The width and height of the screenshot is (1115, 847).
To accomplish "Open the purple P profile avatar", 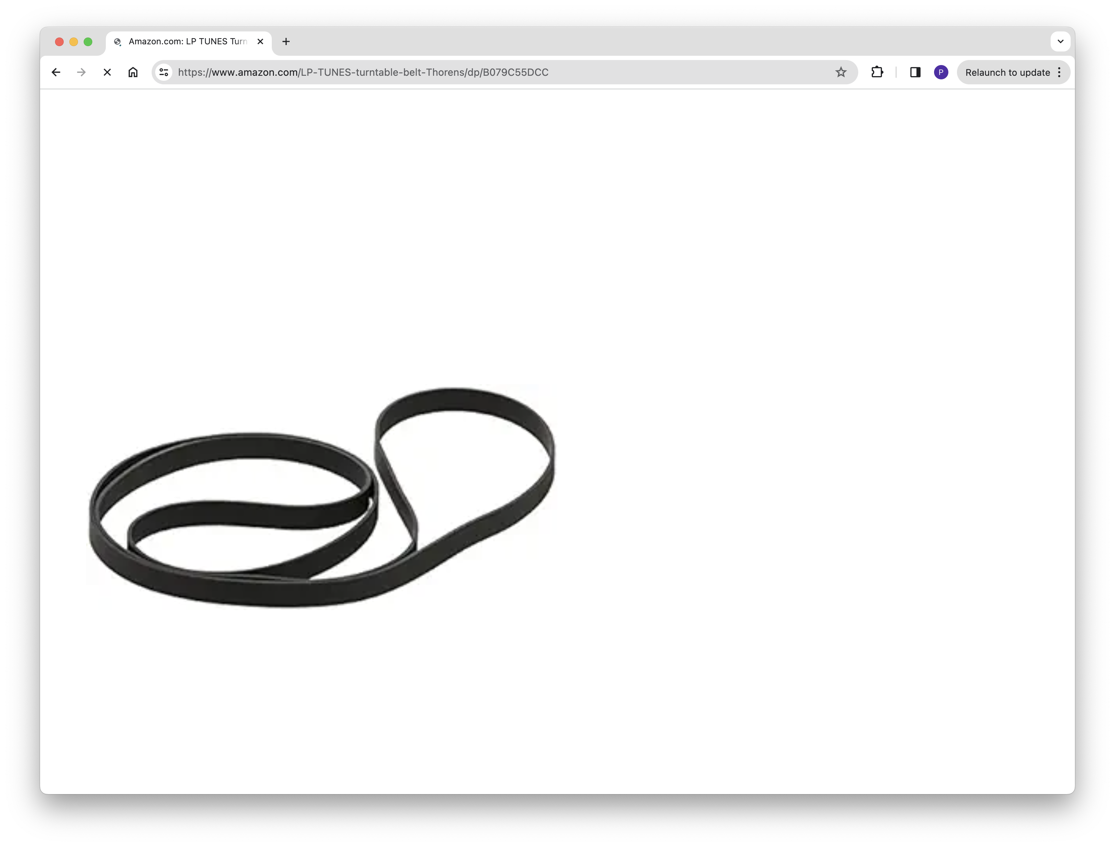I will (x=940, y=72).
